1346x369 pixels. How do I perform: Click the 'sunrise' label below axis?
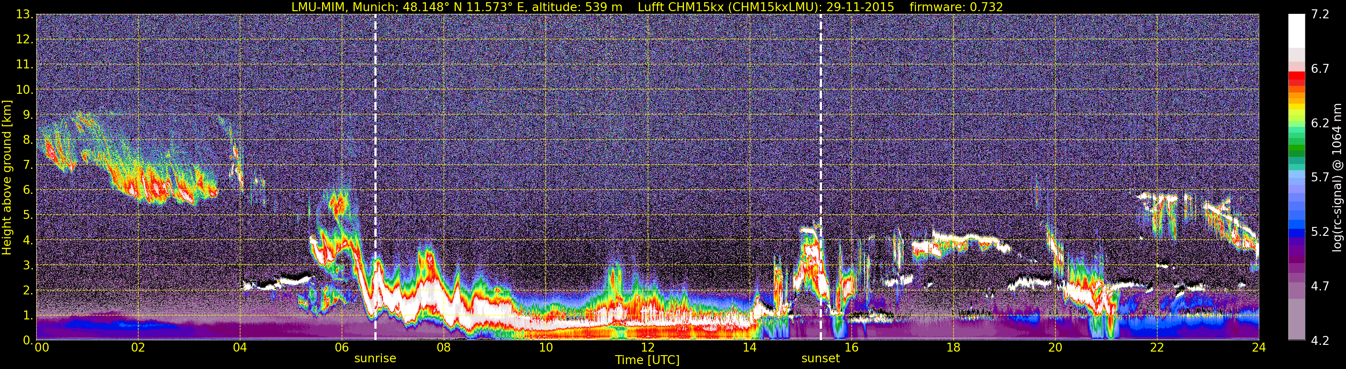(x=375, y=359)
